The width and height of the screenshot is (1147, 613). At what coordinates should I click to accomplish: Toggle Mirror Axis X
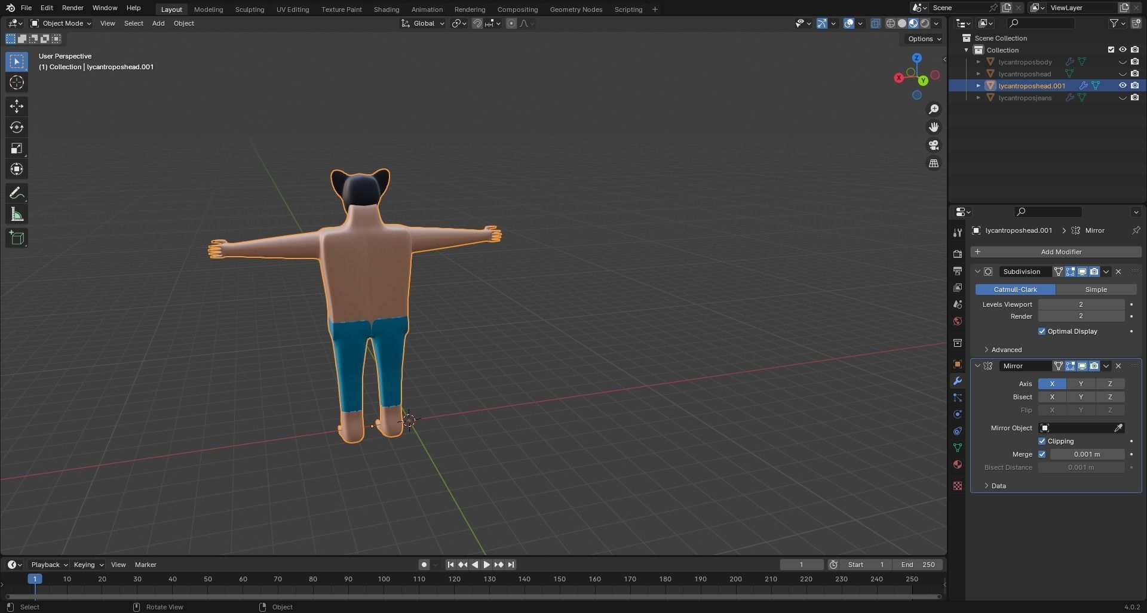(1052, 384)
